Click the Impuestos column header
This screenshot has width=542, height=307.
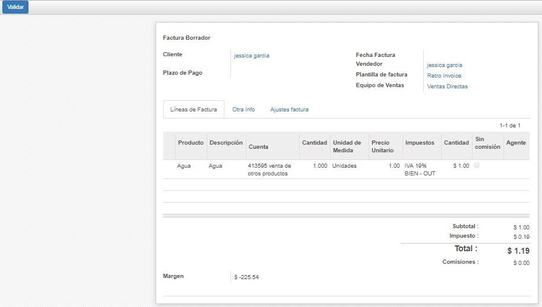[x=419, y=143]
